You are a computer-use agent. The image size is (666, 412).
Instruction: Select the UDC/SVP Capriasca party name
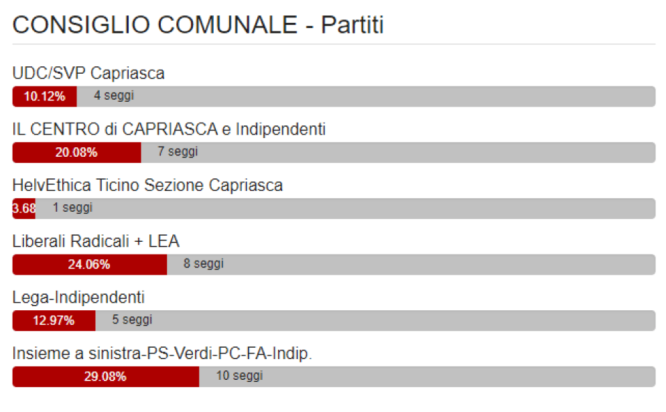click(x=88, y=73)
